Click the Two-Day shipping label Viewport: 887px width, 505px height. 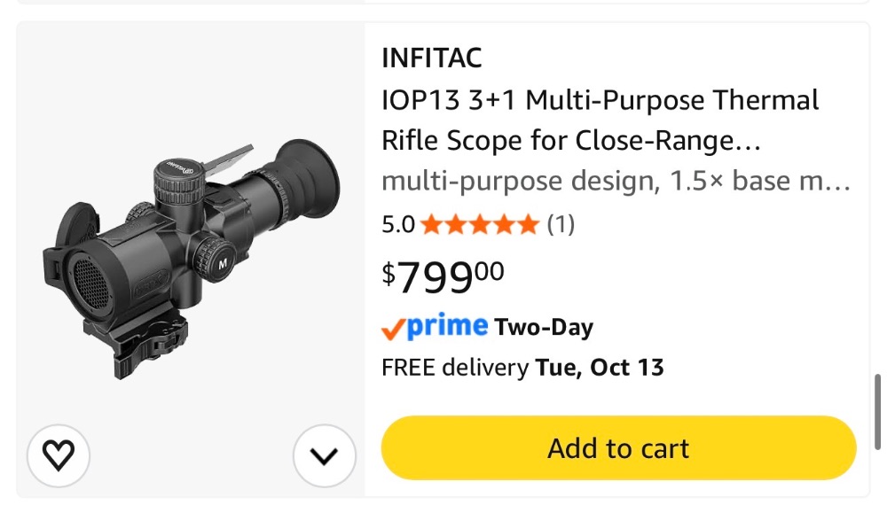coord(544,327)
